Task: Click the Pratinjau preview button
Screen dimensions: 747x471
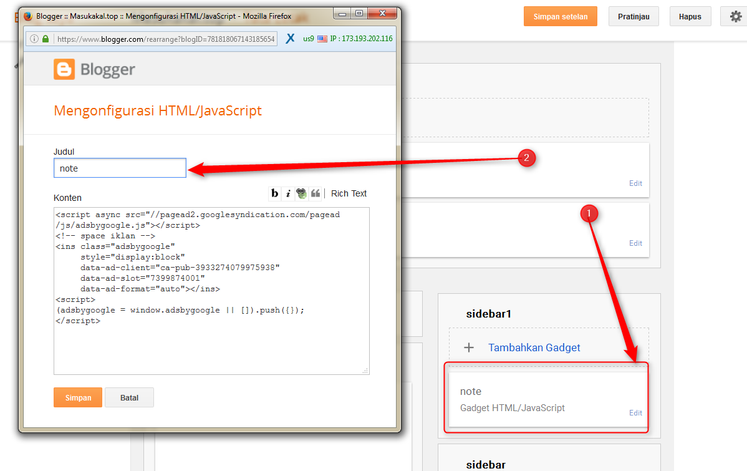Action: (634, 16)
